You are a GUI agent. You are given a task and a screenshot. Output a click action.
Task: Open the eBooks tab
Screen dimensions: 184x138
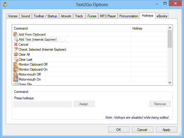click(x=162, y=16)
